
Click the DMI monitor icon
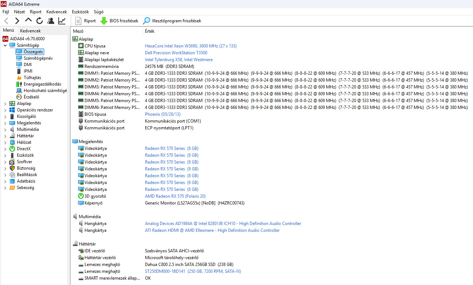(19, 65)
